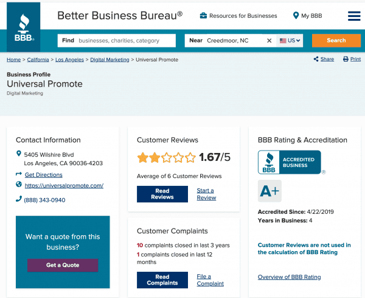The width and height of the screenshot is (365, 298).
Task: Click the Resources for Businesses briefcase icon
Action: click(x=203, y=16)
